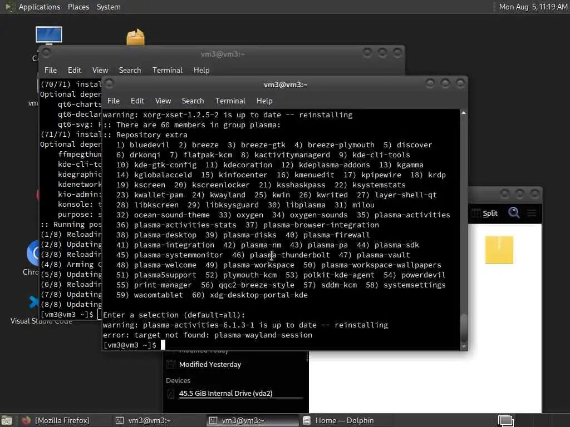Click the Modified Yesterday calendar icon
This screenshot has width=570, height=427.
point(170,365)
